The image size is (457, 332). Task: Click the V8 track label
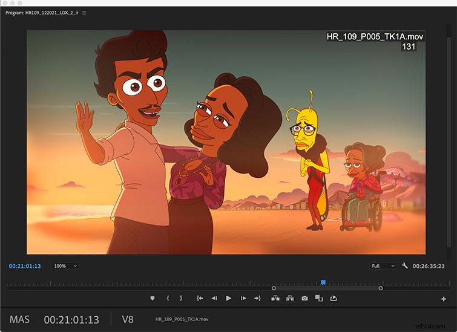[x=128, y=319]
